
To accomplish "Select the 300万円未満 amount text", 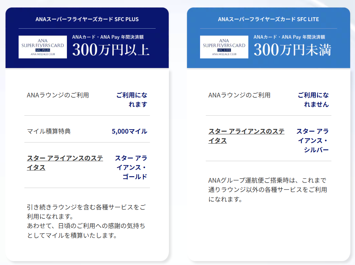I will point(292,50).
